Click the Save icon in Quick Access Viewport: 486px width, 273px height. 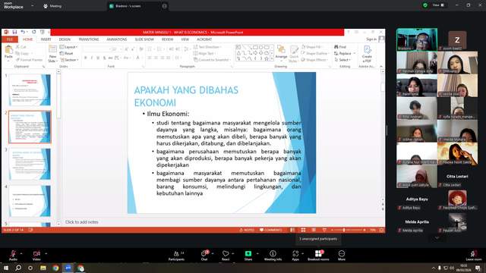click(14, 32)
